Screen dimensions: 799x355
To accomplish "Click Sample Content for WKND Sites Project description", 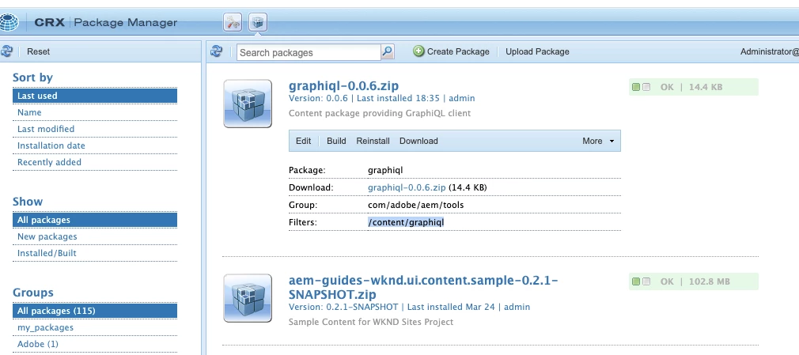I will [370, 322].
